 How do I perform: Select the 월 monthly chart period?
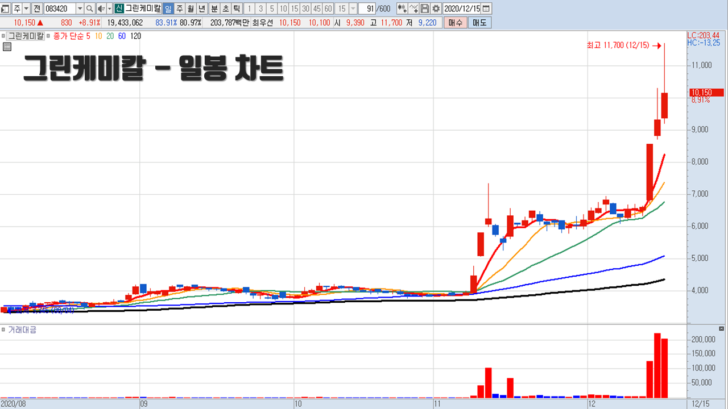pyautogui.click(x=191, y=9)
